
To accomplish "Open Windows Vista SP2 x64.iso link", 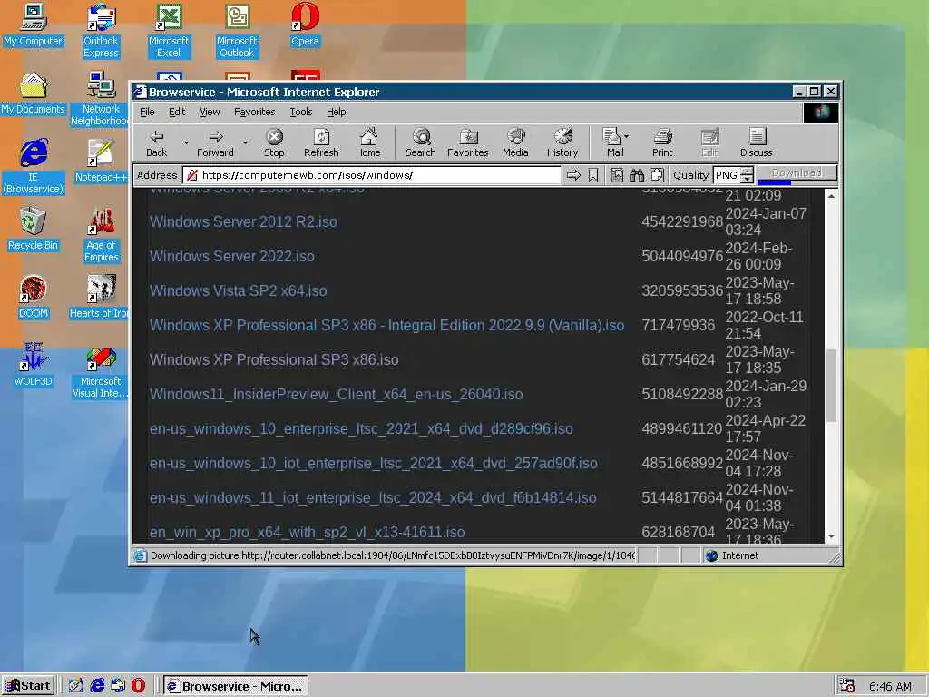I will [x=239, y=290].
